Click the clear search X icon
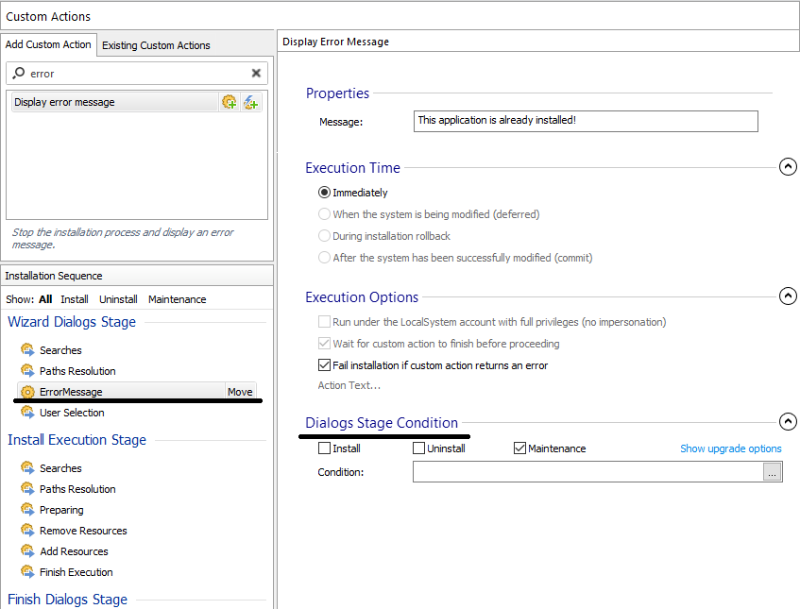Screen dimensions: 800x609 pyautogui.click(x=256, y=74)
